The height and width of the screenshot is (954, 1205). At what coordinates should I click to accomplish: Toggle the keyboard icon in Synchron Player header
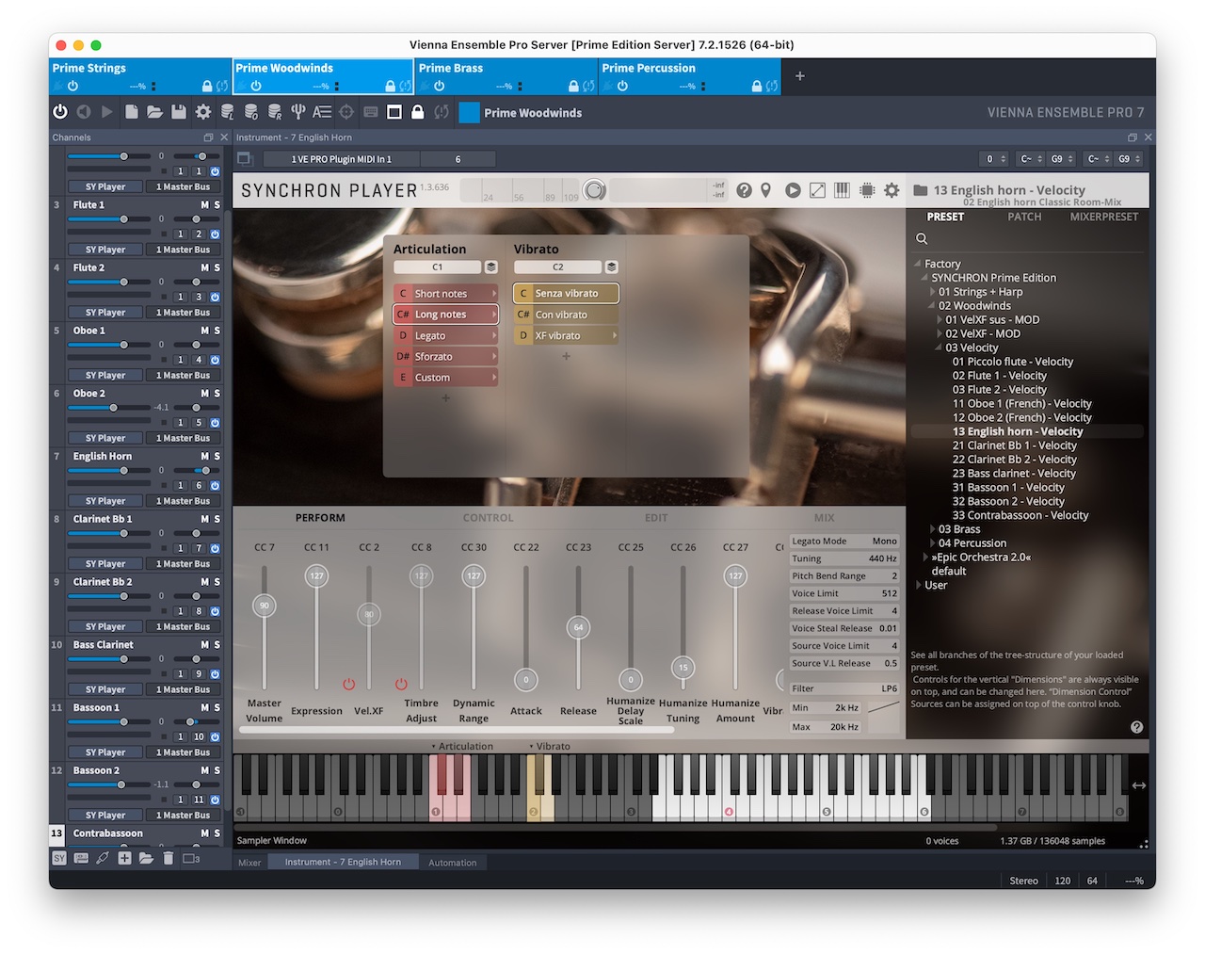click(x=842, y=190)
